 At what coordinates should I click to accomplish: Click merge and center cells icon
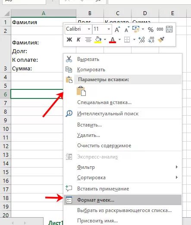coord(169,29)
